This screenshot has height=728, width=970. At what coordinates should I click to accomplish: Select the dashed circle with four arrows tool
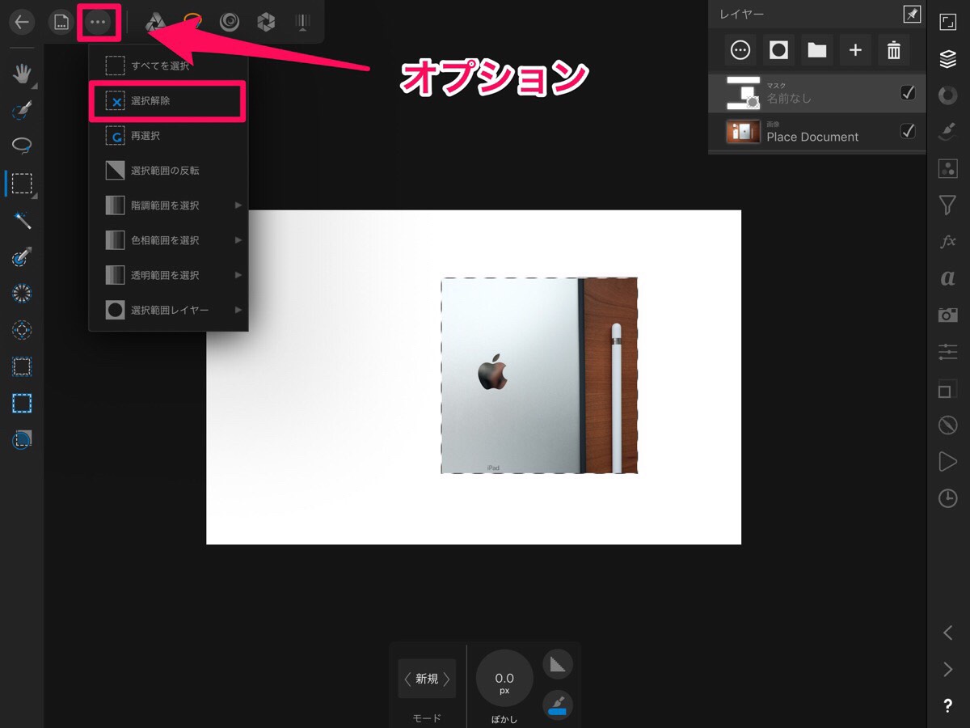click(22, 330)
